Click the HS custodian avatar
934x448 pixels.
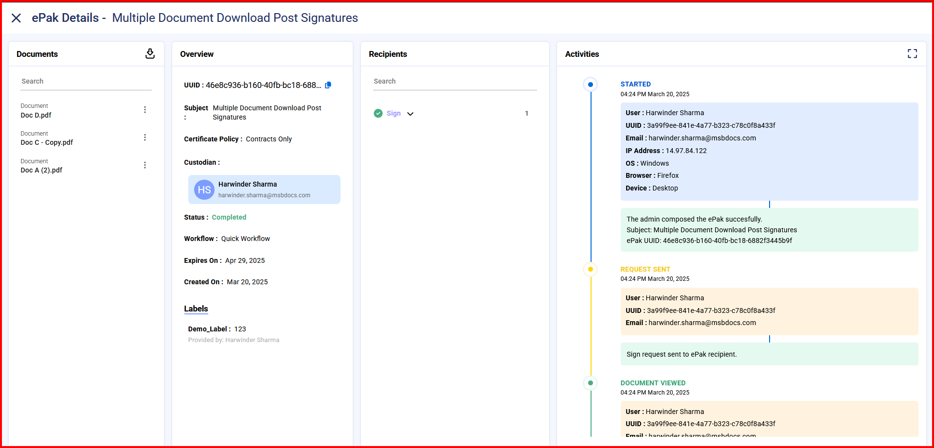click(x=204, y=190)
